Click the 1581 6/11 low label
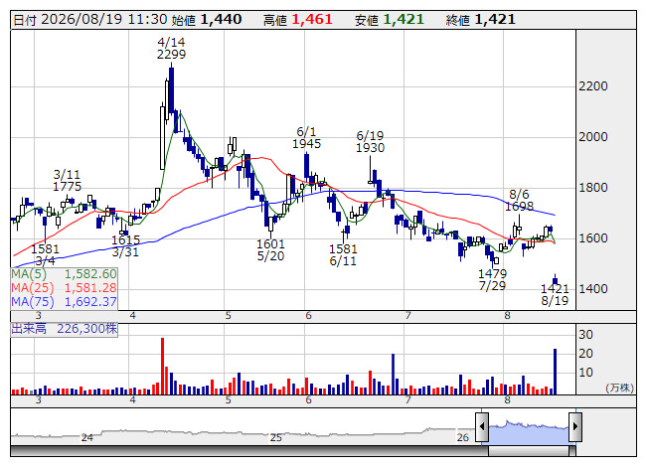The image size is (649, 467). [x=343, y=254]
